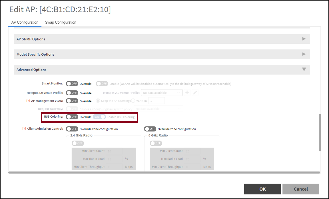Select the VLAN ID radio button
This screenshot has width=329, height=199.
coord(133,101)
